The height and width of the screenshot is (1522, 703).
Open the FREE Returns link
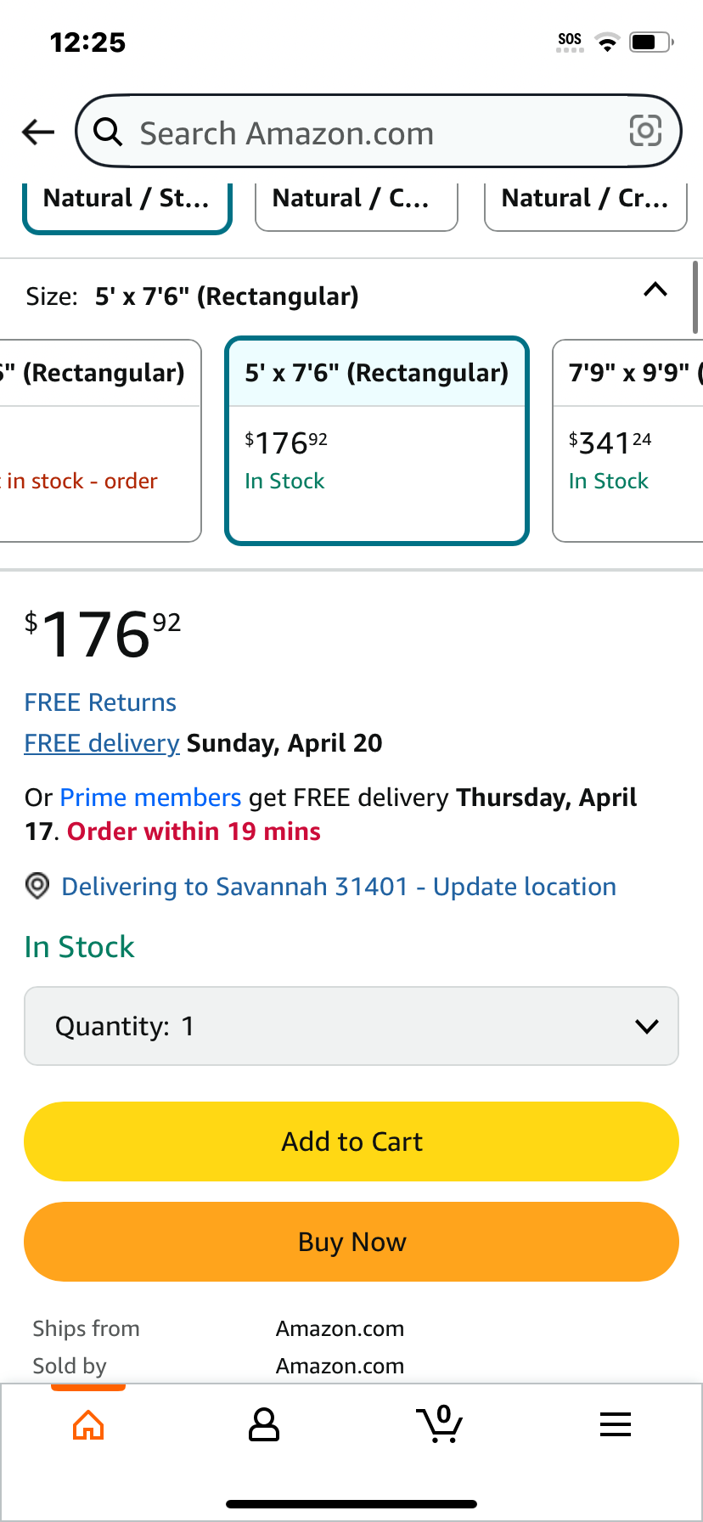pyautogui.click(x=100, y=702)
